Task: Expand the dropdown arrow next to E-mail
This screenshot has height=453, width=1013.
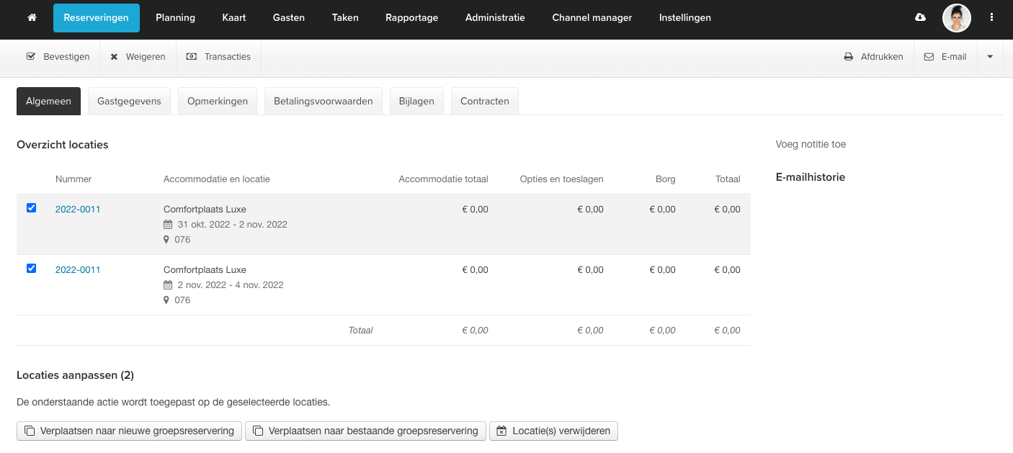Action: tap(990, 57)
